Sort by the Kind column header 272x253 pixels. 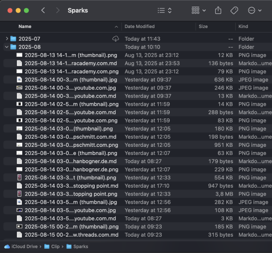(243, 27)
